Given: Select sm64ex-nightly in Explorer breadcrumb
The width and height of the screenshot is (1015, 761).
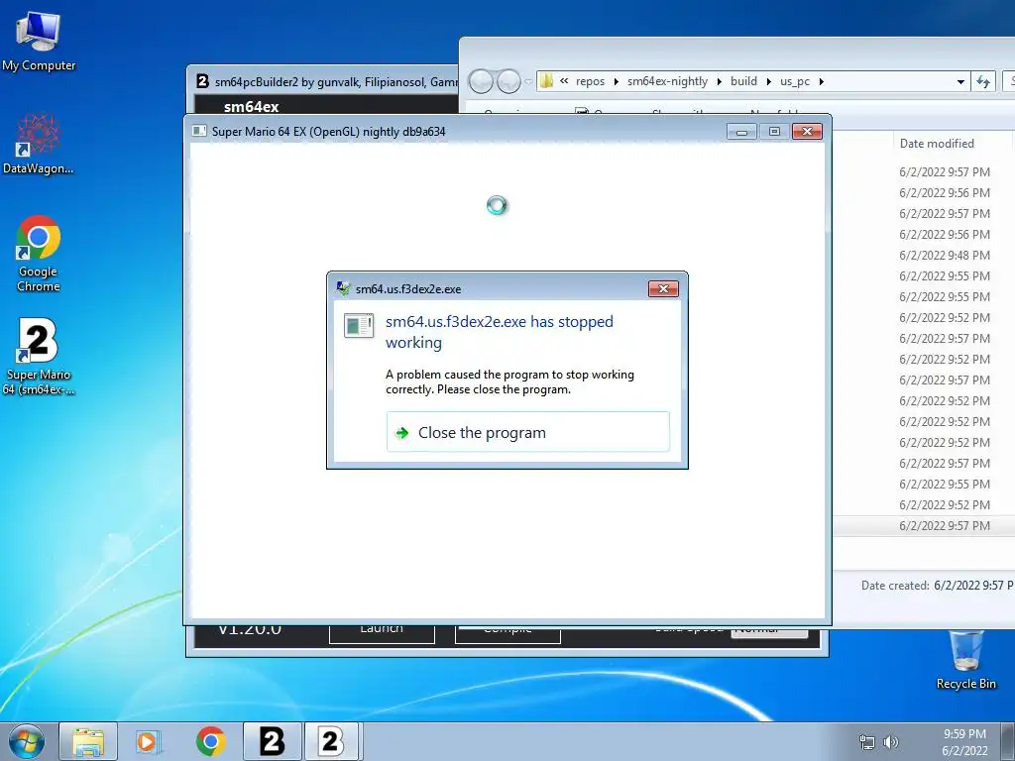Looking at the screenshot, I should pos(667,81).
